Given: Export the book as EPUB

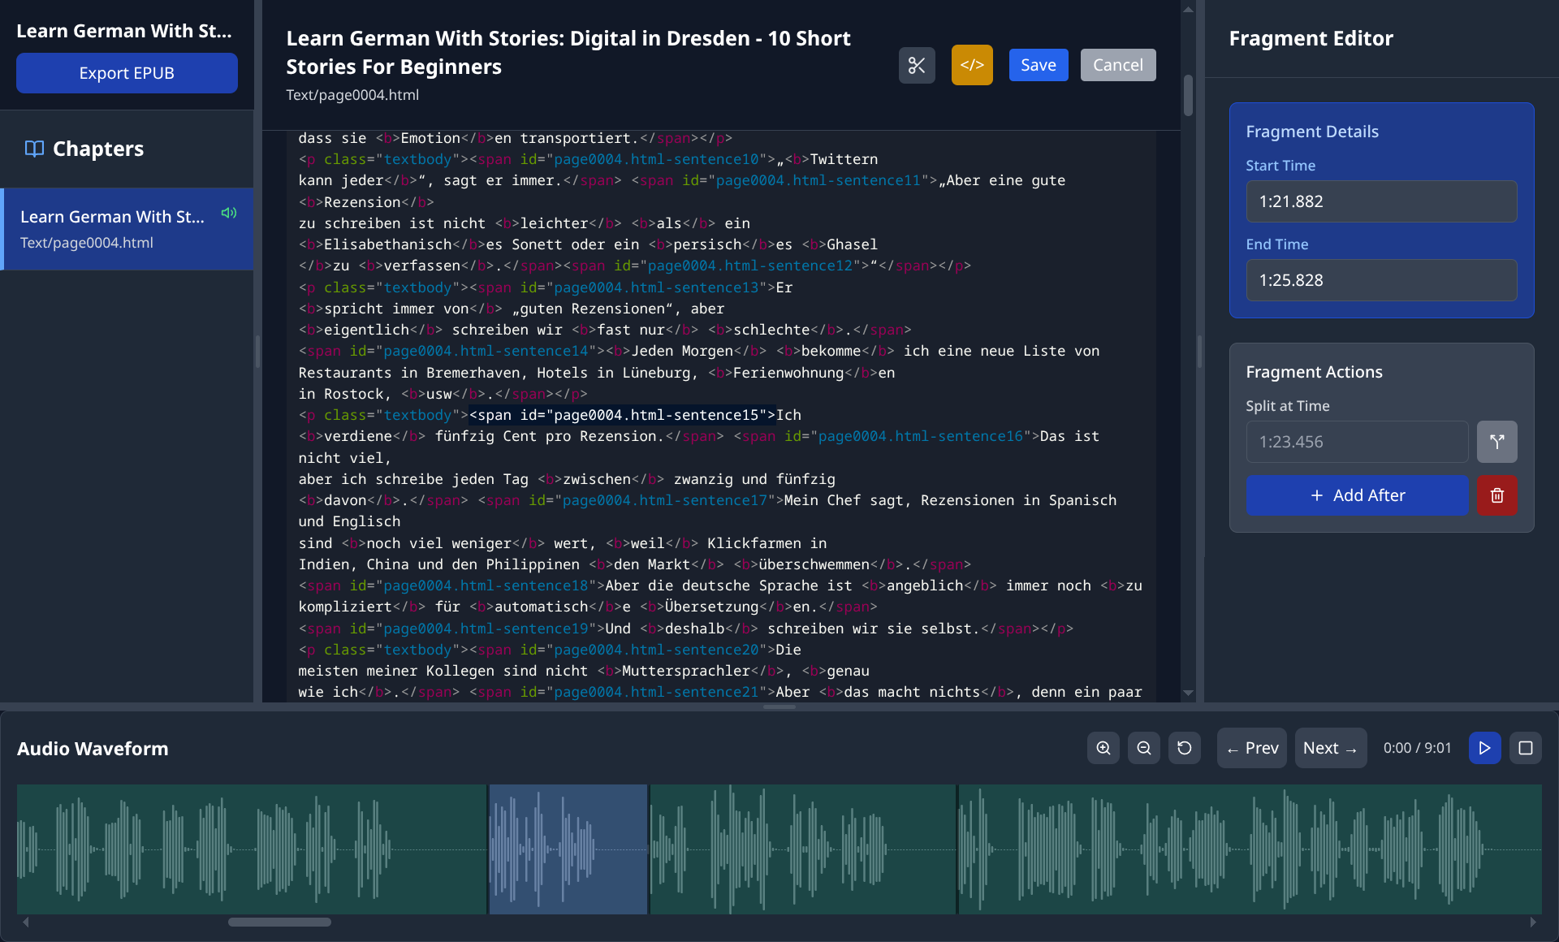Looking at the screenshot, I should pyautogui.click(x=127, y=73).
